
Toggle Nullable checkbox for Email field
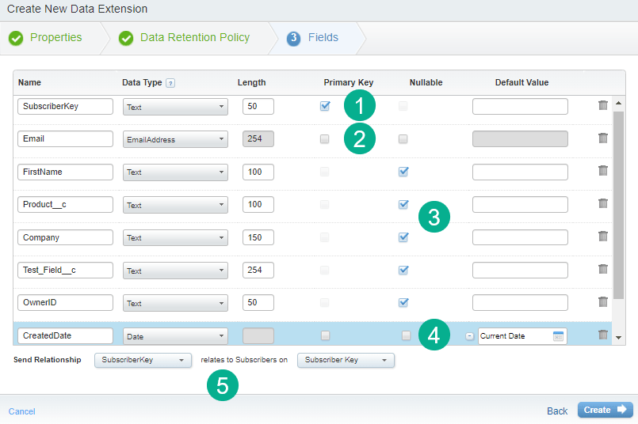coord(403,139)
